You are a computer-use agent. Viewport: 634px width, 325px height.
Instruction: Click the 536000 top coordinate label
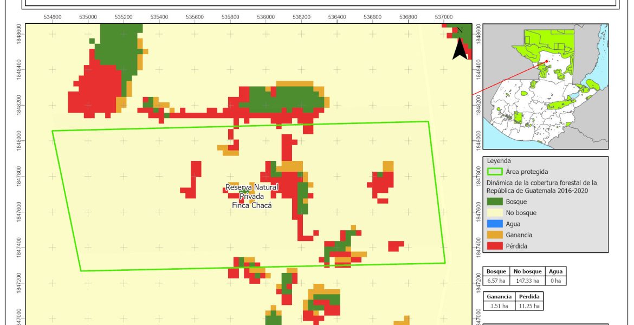click(x=266, y=17)
